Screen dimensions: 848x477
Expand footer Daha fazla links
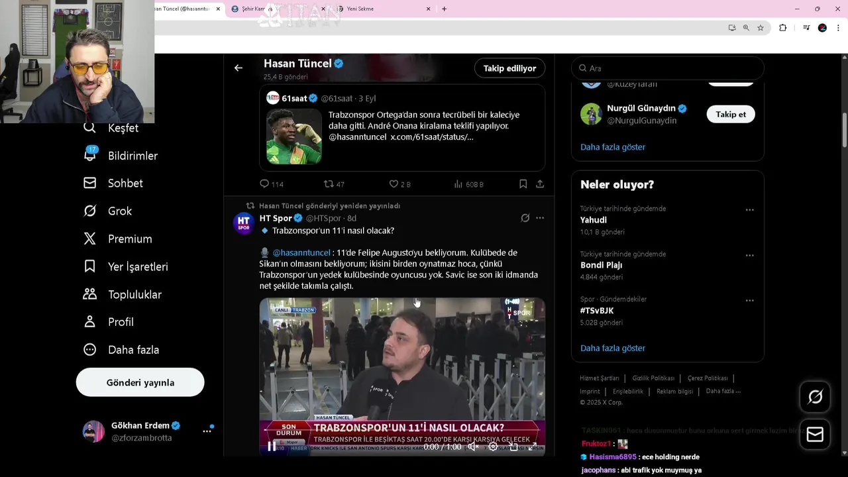[x=723, y=391]
